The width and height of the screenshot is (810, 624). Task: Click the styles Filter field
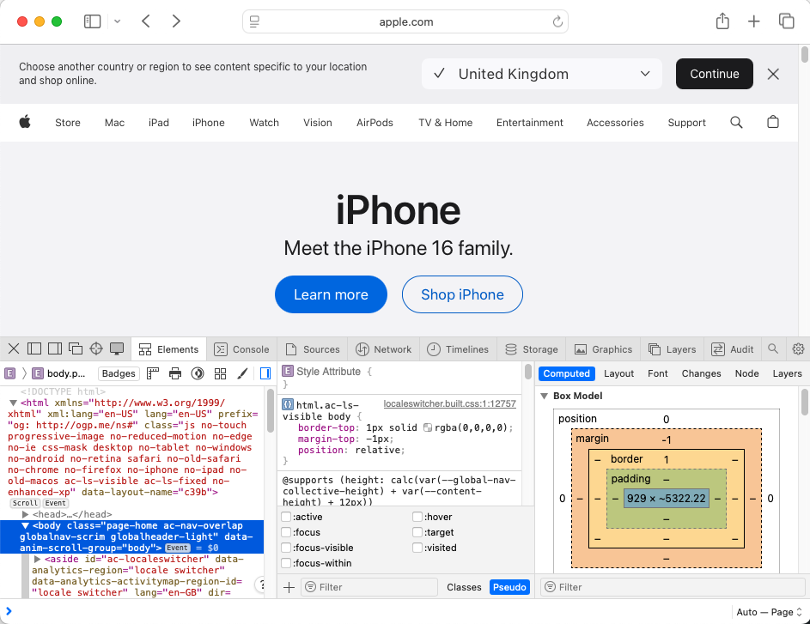click(x=368, y=587)
